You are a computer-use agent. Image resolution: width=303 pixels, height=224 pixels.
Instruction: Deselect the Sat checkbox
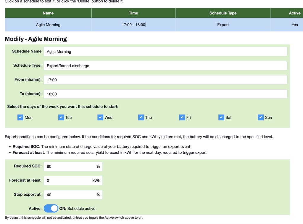point(221,117)
